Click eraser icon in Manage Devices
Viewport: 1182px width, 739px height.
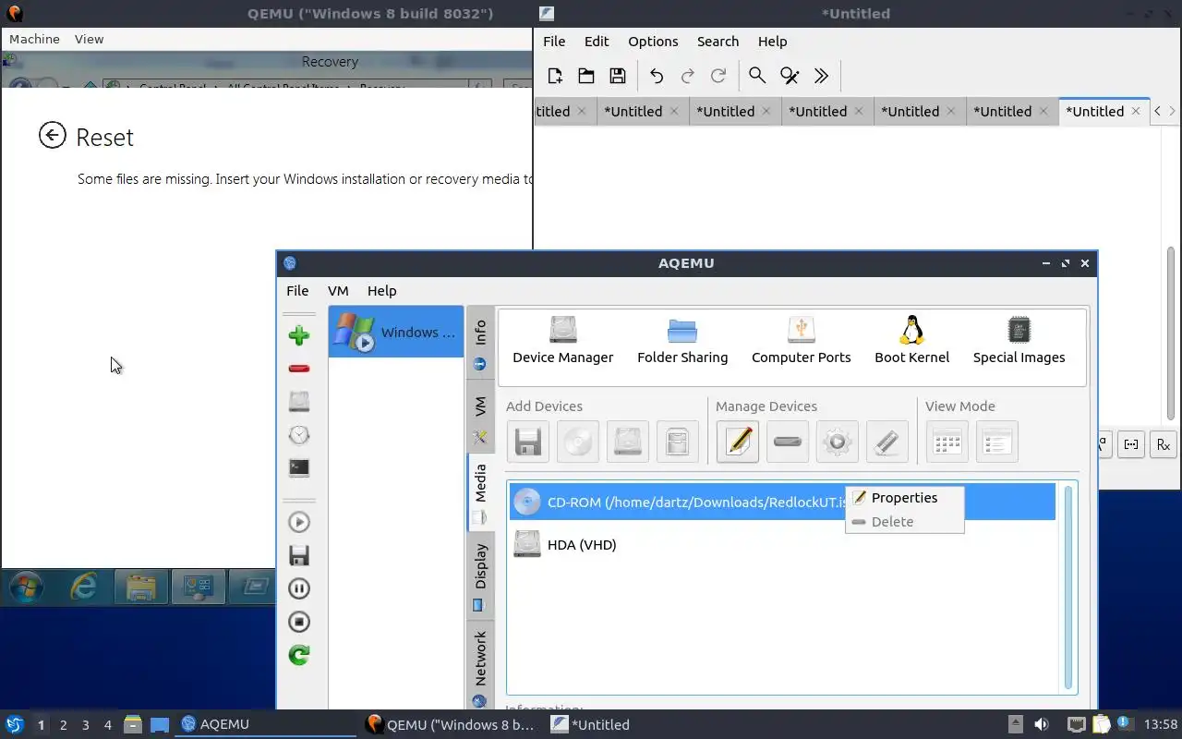pyautogui.click(x=886, y=442)
